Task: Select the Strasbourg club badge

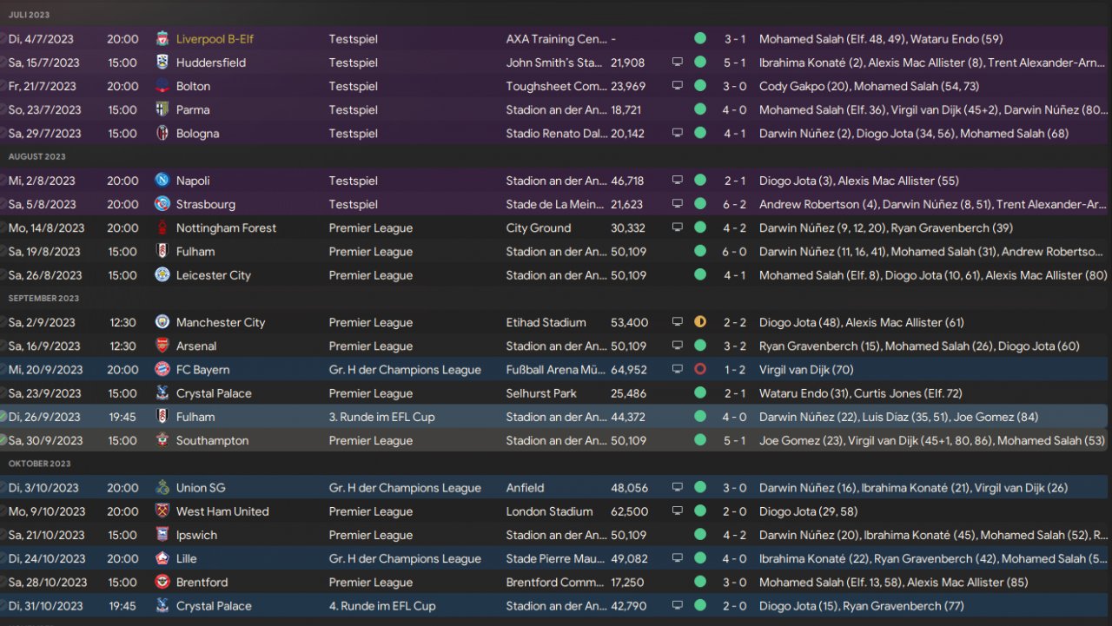Action: click(162, 204)
